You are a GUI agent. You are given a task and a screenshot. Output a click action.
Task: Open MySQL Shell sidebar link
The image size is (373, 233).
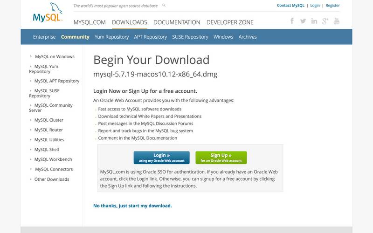47,150
